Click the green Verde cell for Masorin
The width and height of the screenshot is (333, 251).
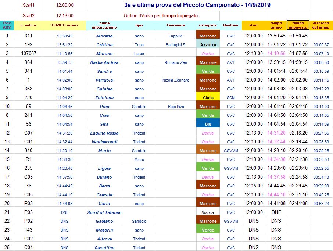(208, 230)
